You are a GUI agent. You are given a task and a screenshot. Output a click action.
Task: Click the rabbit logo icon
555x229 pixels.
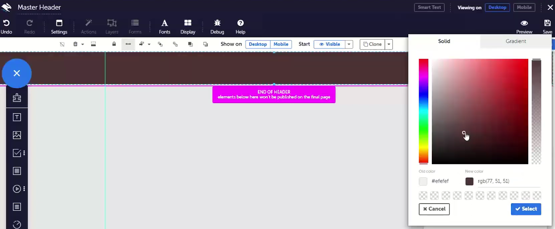coord(7,7)
